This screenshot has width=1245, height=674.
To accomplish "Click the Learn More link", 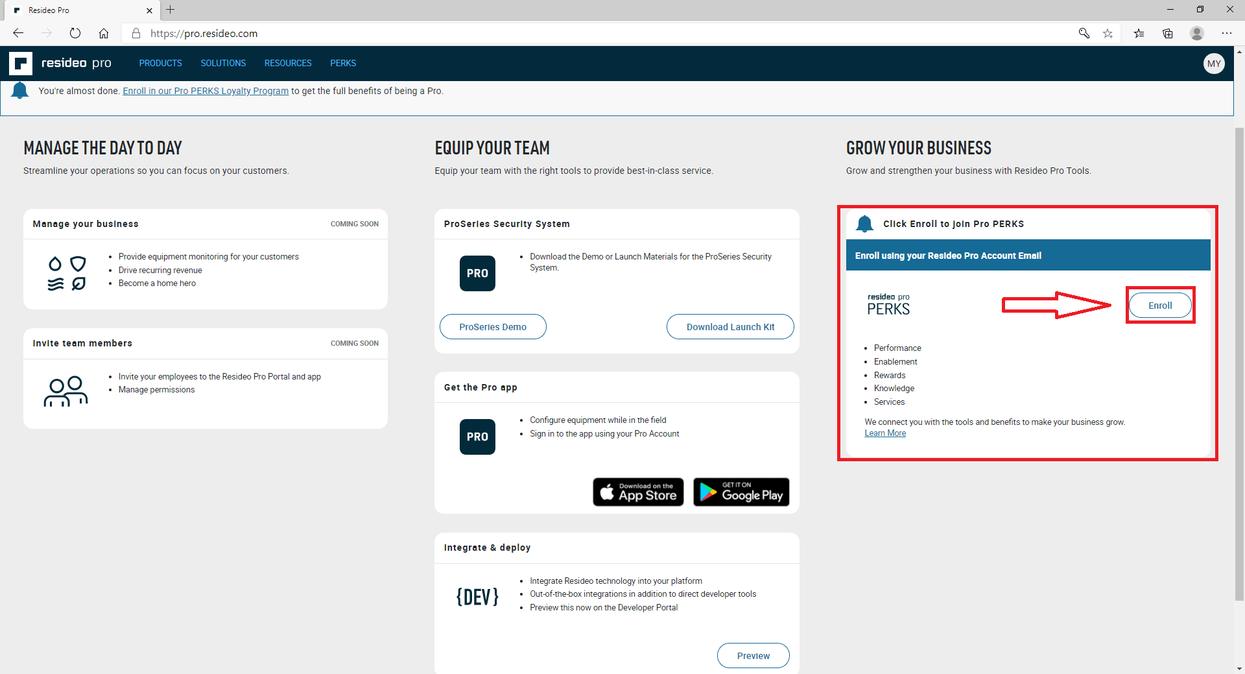I will pos(885,433).
